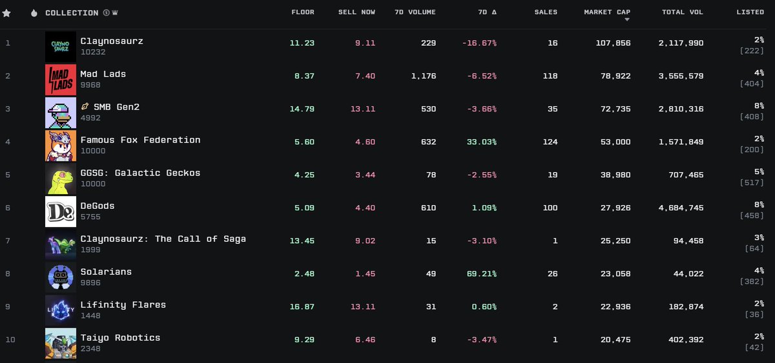Sort by the SALES column header
This screenshot has width=775, height=363.
(x=546, y=12)
